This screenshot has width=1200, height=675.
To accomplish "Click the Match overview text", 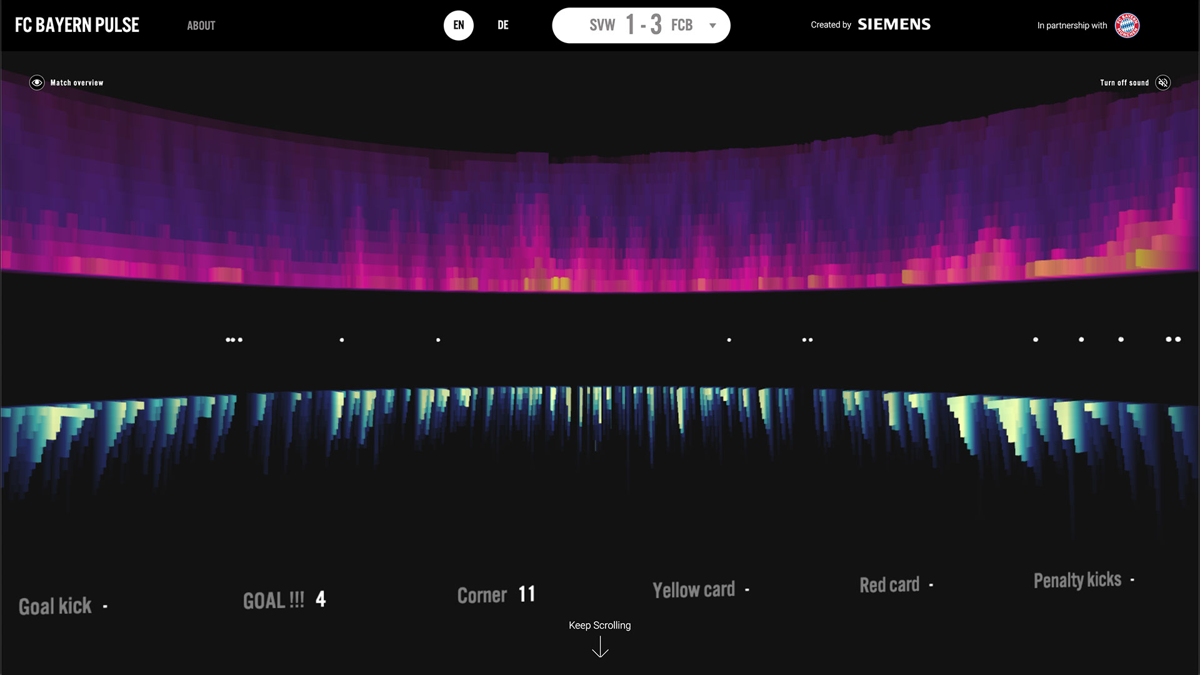I will tap(77, 82).
